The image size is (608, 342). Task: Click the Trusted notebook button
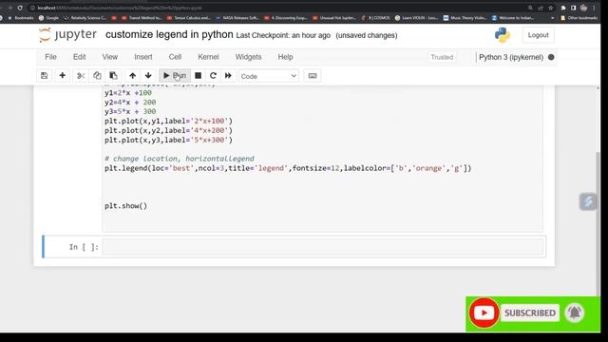tap(442, 57)
